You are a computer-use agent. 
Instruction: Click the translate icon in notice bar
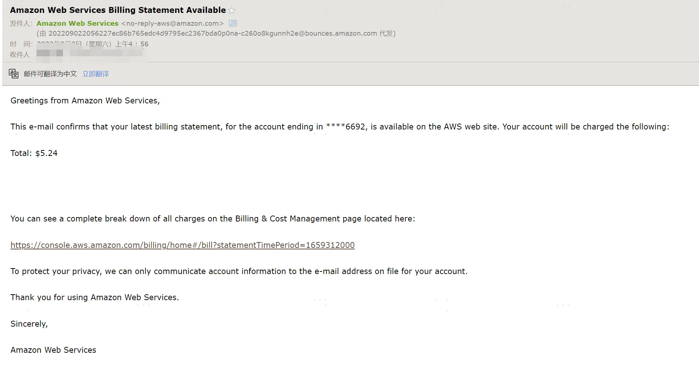14,74
